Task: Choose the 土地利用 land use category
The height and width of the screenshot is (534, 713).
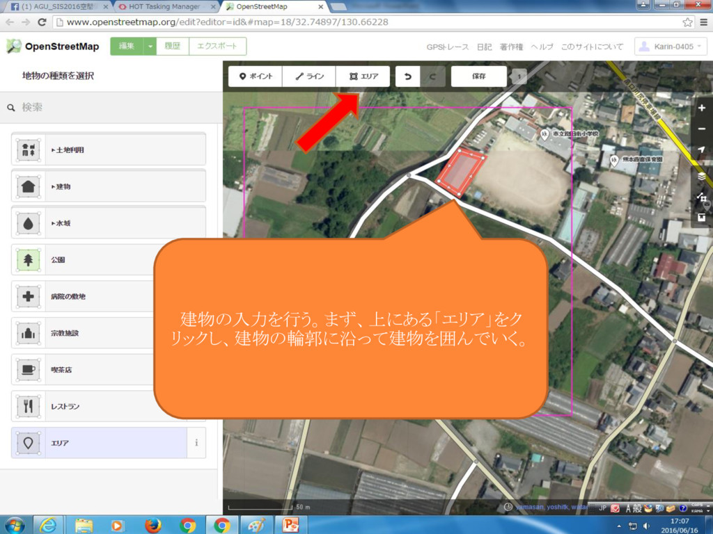Action: [x=109, y=150]
